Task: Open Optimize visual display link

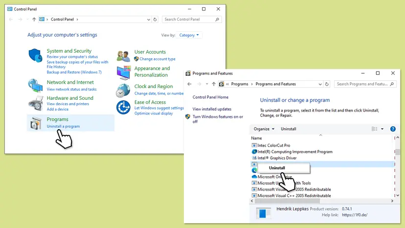Action: click(x=154, y=114)
